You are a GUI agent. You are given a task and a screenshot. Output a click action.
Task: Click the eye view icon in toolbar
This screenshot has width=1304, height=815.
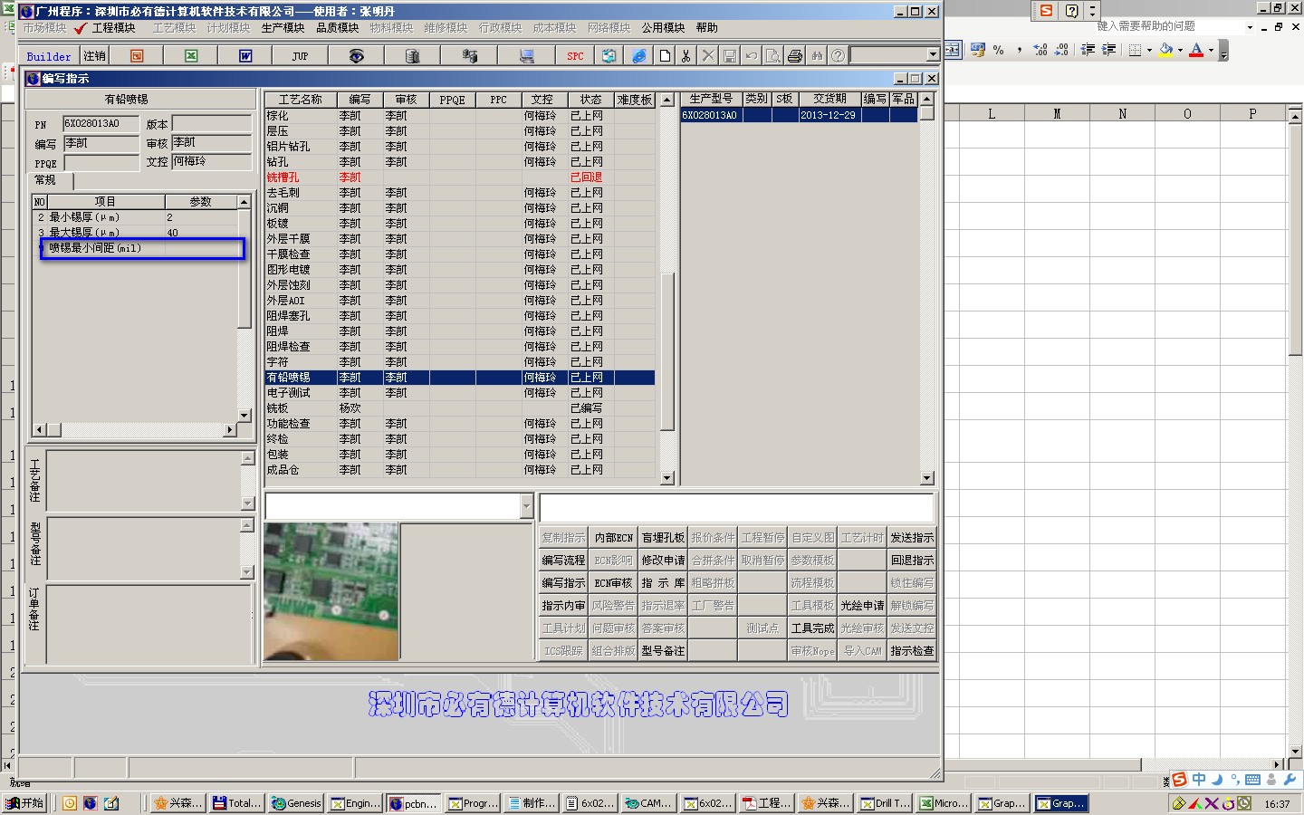pyautogui.click(x=357, y=56)
